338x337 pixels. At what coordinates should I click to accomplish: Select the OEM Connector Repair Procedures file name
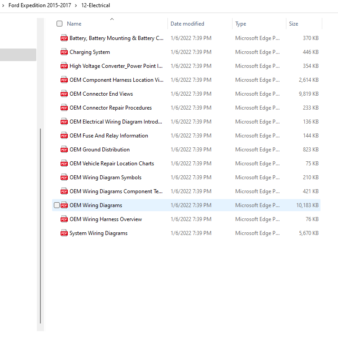tap(110, 108)
